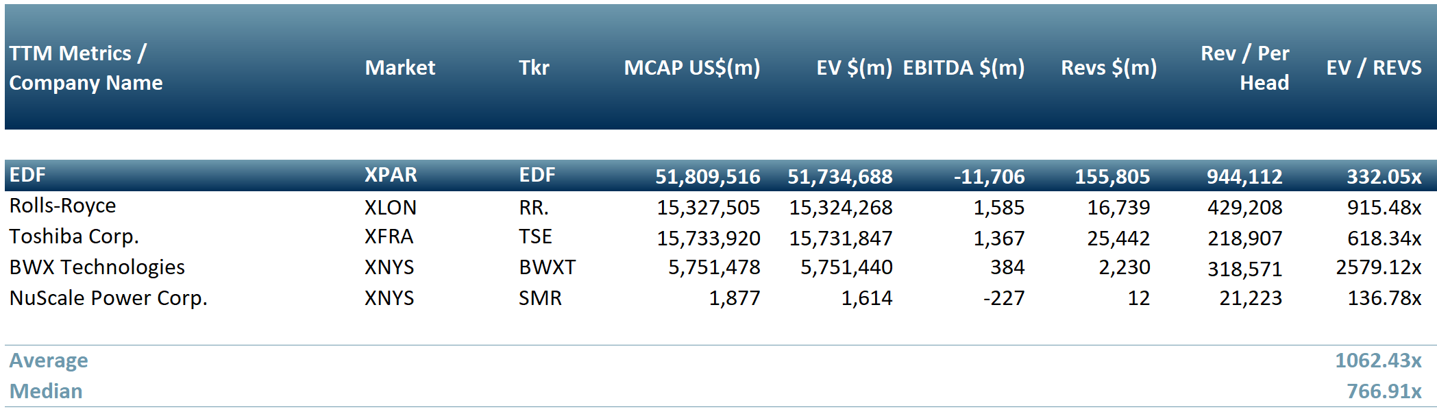Select the 'Revs $(m)' column header
Screen dimensions: 1437x414
(x=1108, y=68)
